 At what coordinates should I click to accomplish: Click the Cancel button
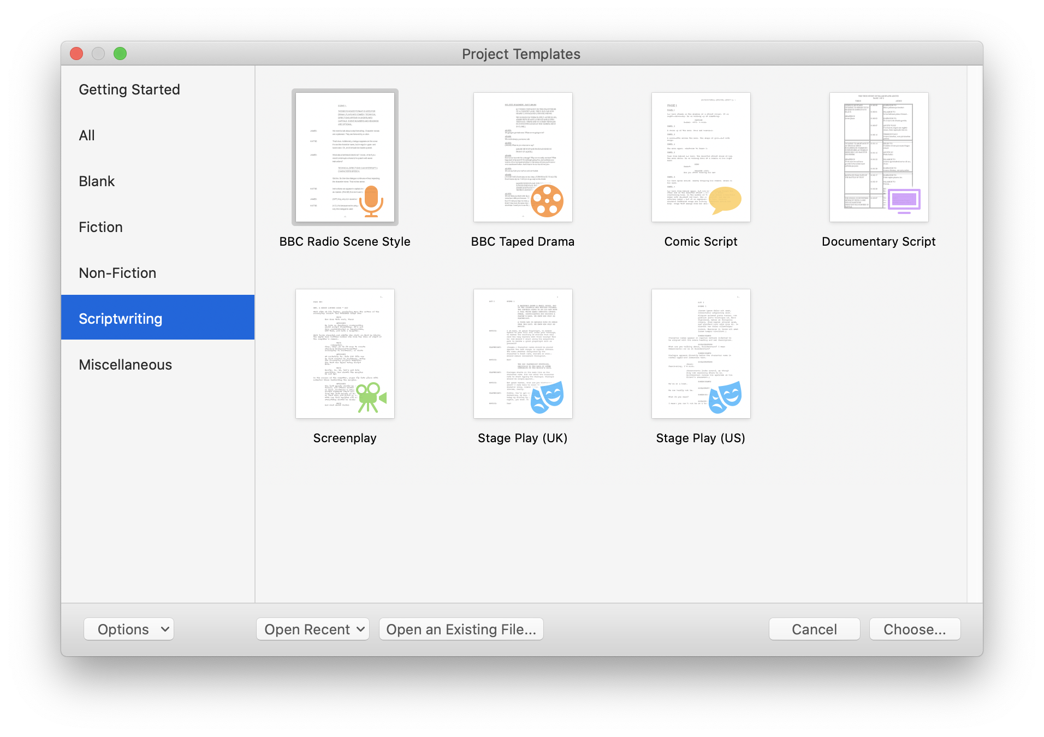pyautogui.click(x=814, y=629)
